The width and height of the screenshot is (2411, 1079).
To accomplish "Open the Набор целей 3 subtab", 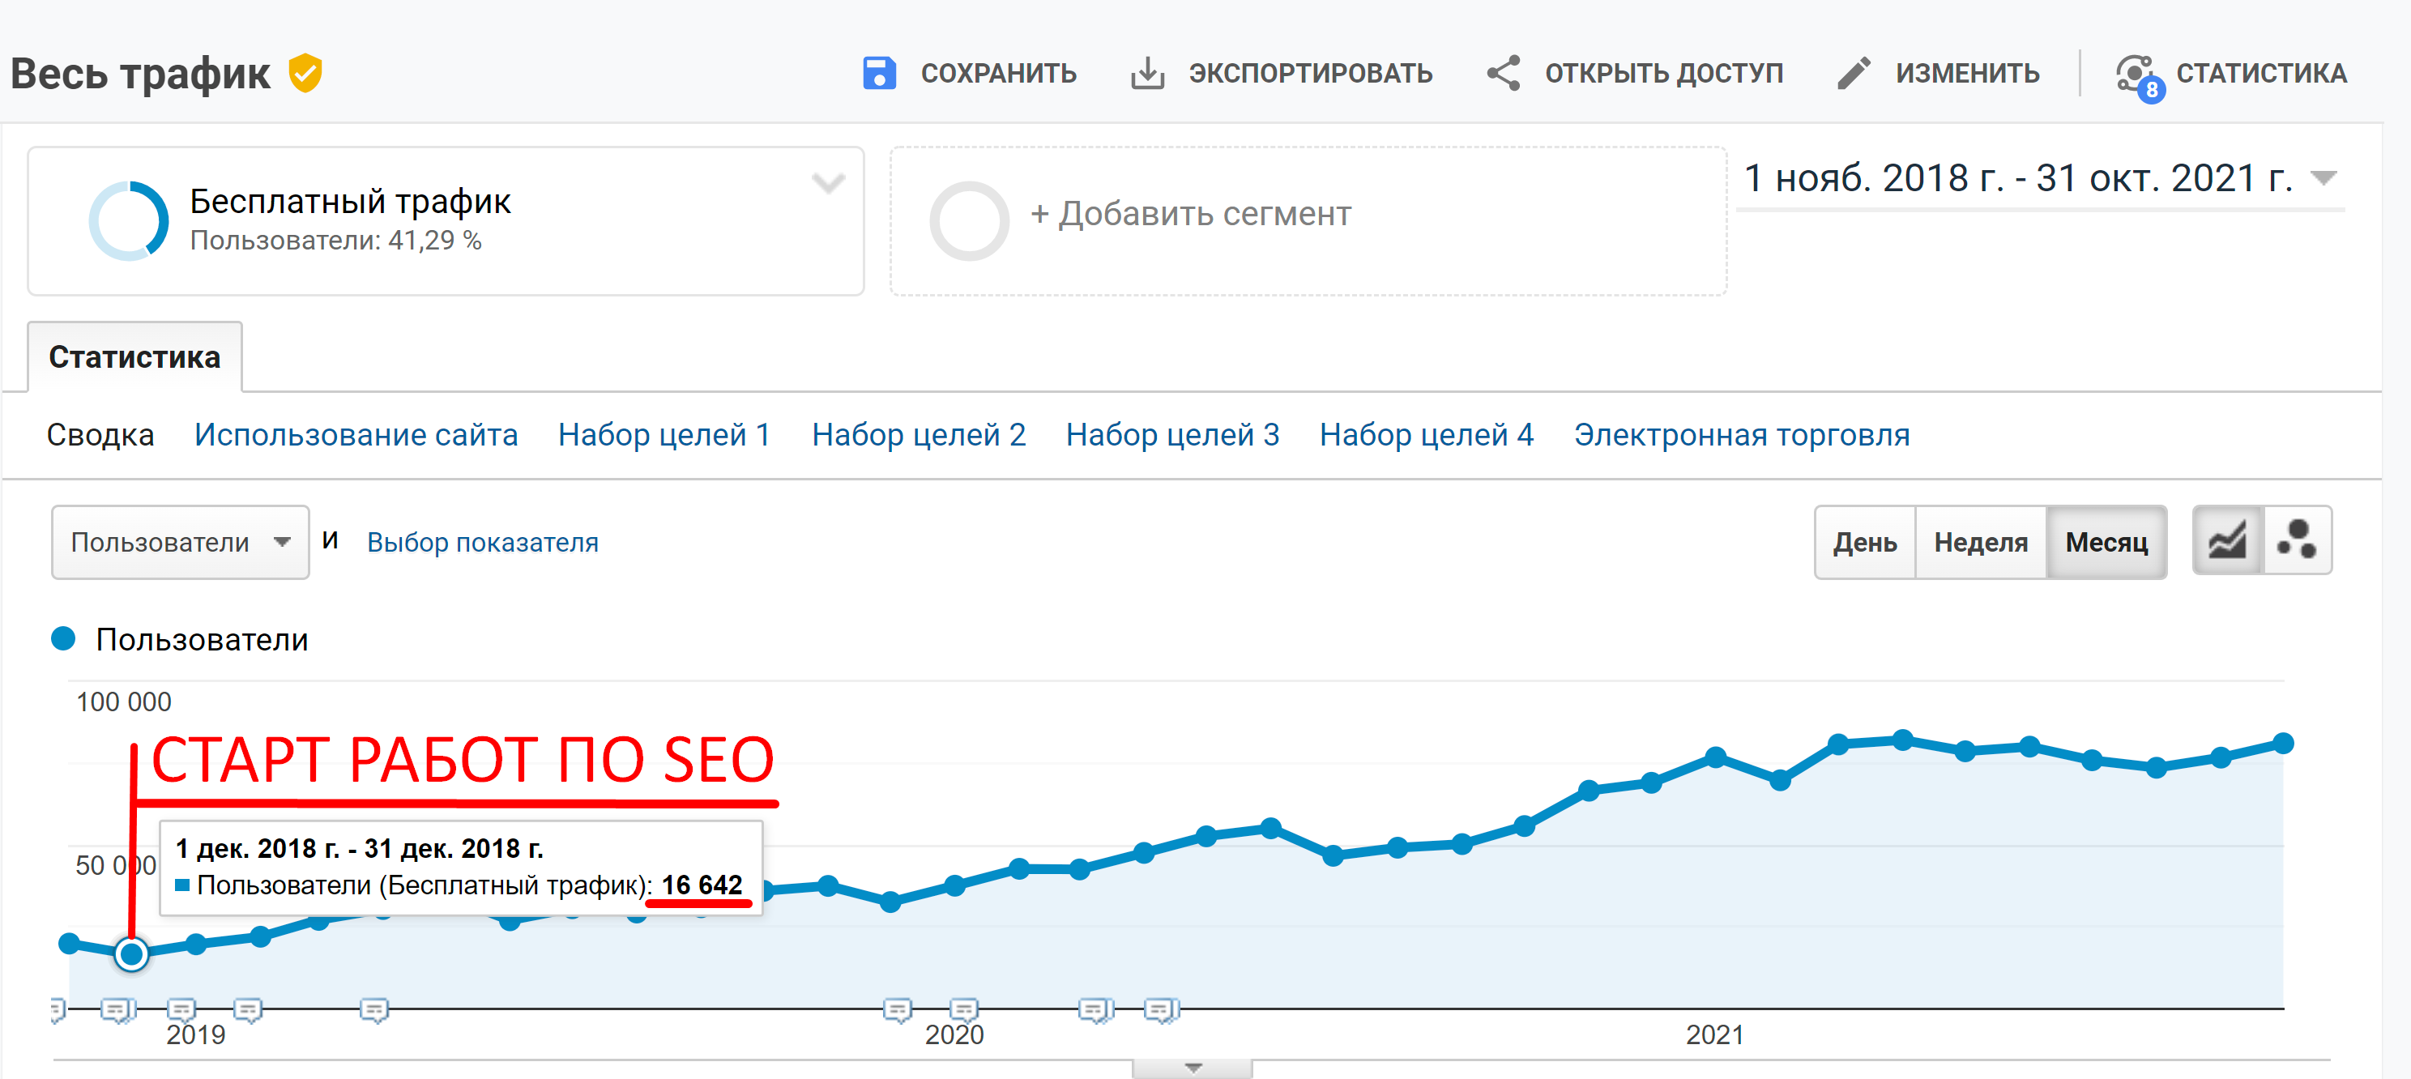I will pyautogui.click(x=1173, y=435).
